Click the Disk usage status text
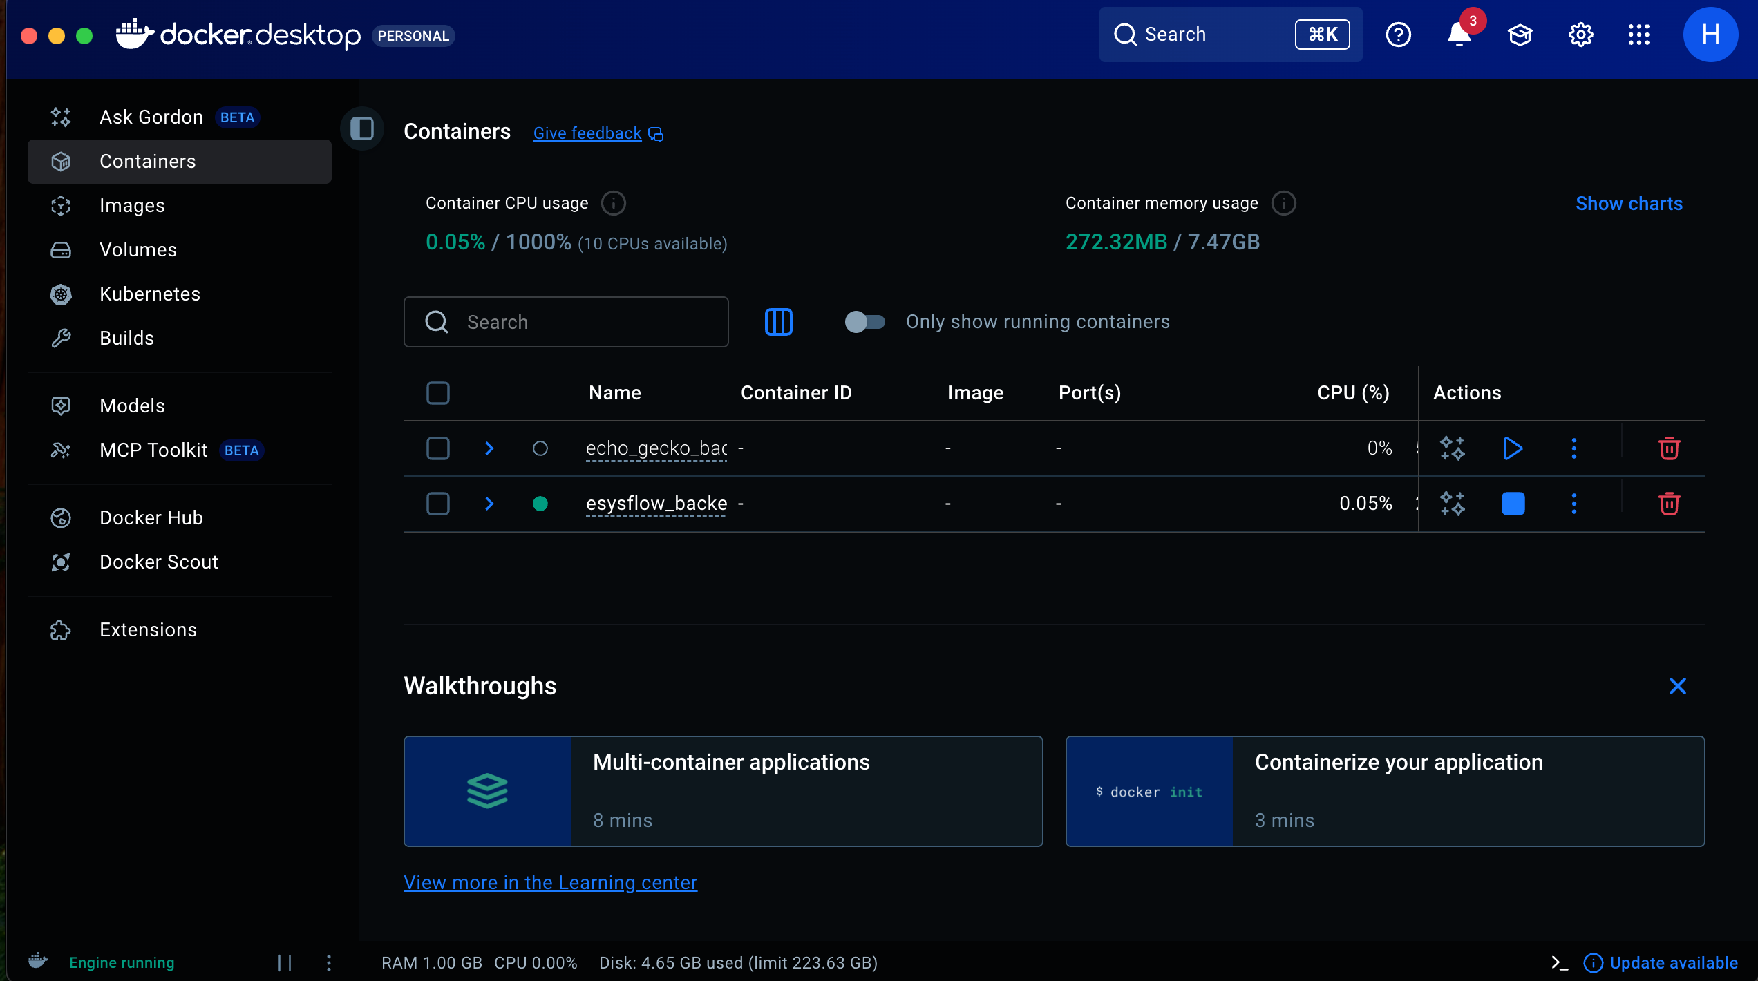 (738, 962)
